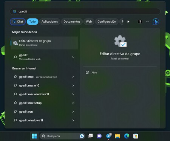The image size is (170, 141).
Task: Open File Explorer from taskbar
Action: 117,136
